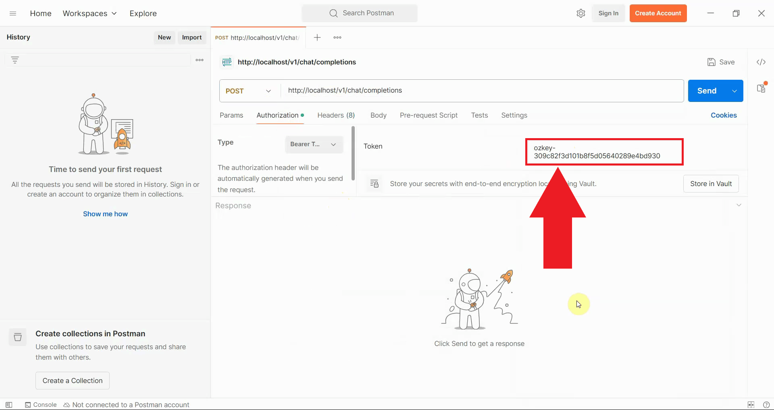Screen dimensions: 774x410
Task: Toggle sidebar icon in status bar
Action: click(x=9, y=405)
